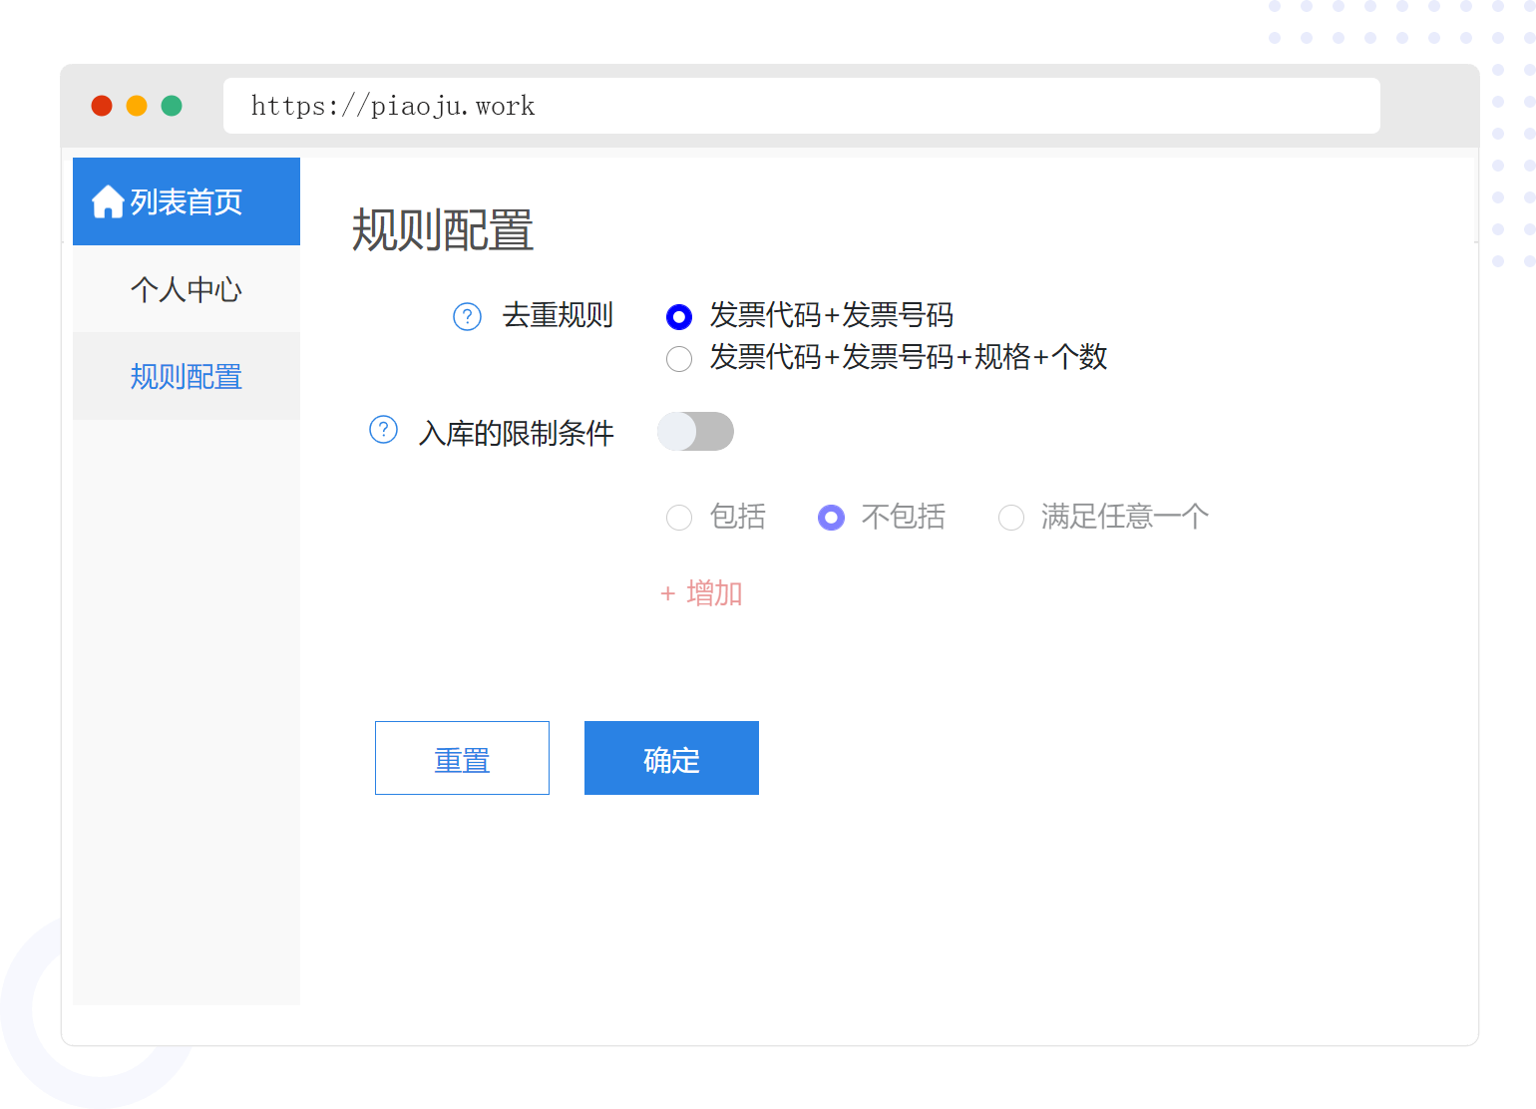
Task: Confirm settings with the 确定 button
Action: 671,758
